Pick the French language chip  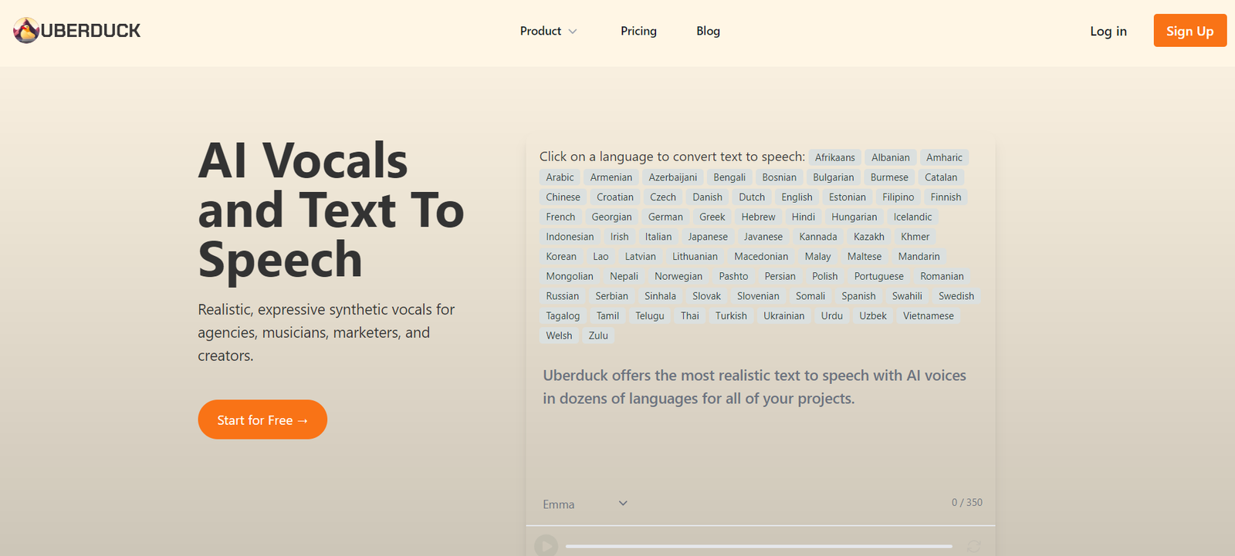pyautogui.click(x=560, y=217)
